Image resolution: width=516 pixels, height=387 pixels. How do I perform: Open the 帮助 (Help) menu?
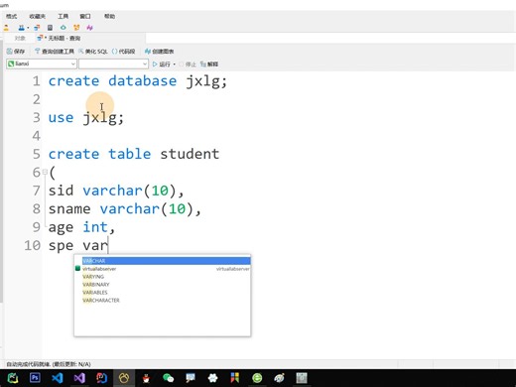coord(109,16)
